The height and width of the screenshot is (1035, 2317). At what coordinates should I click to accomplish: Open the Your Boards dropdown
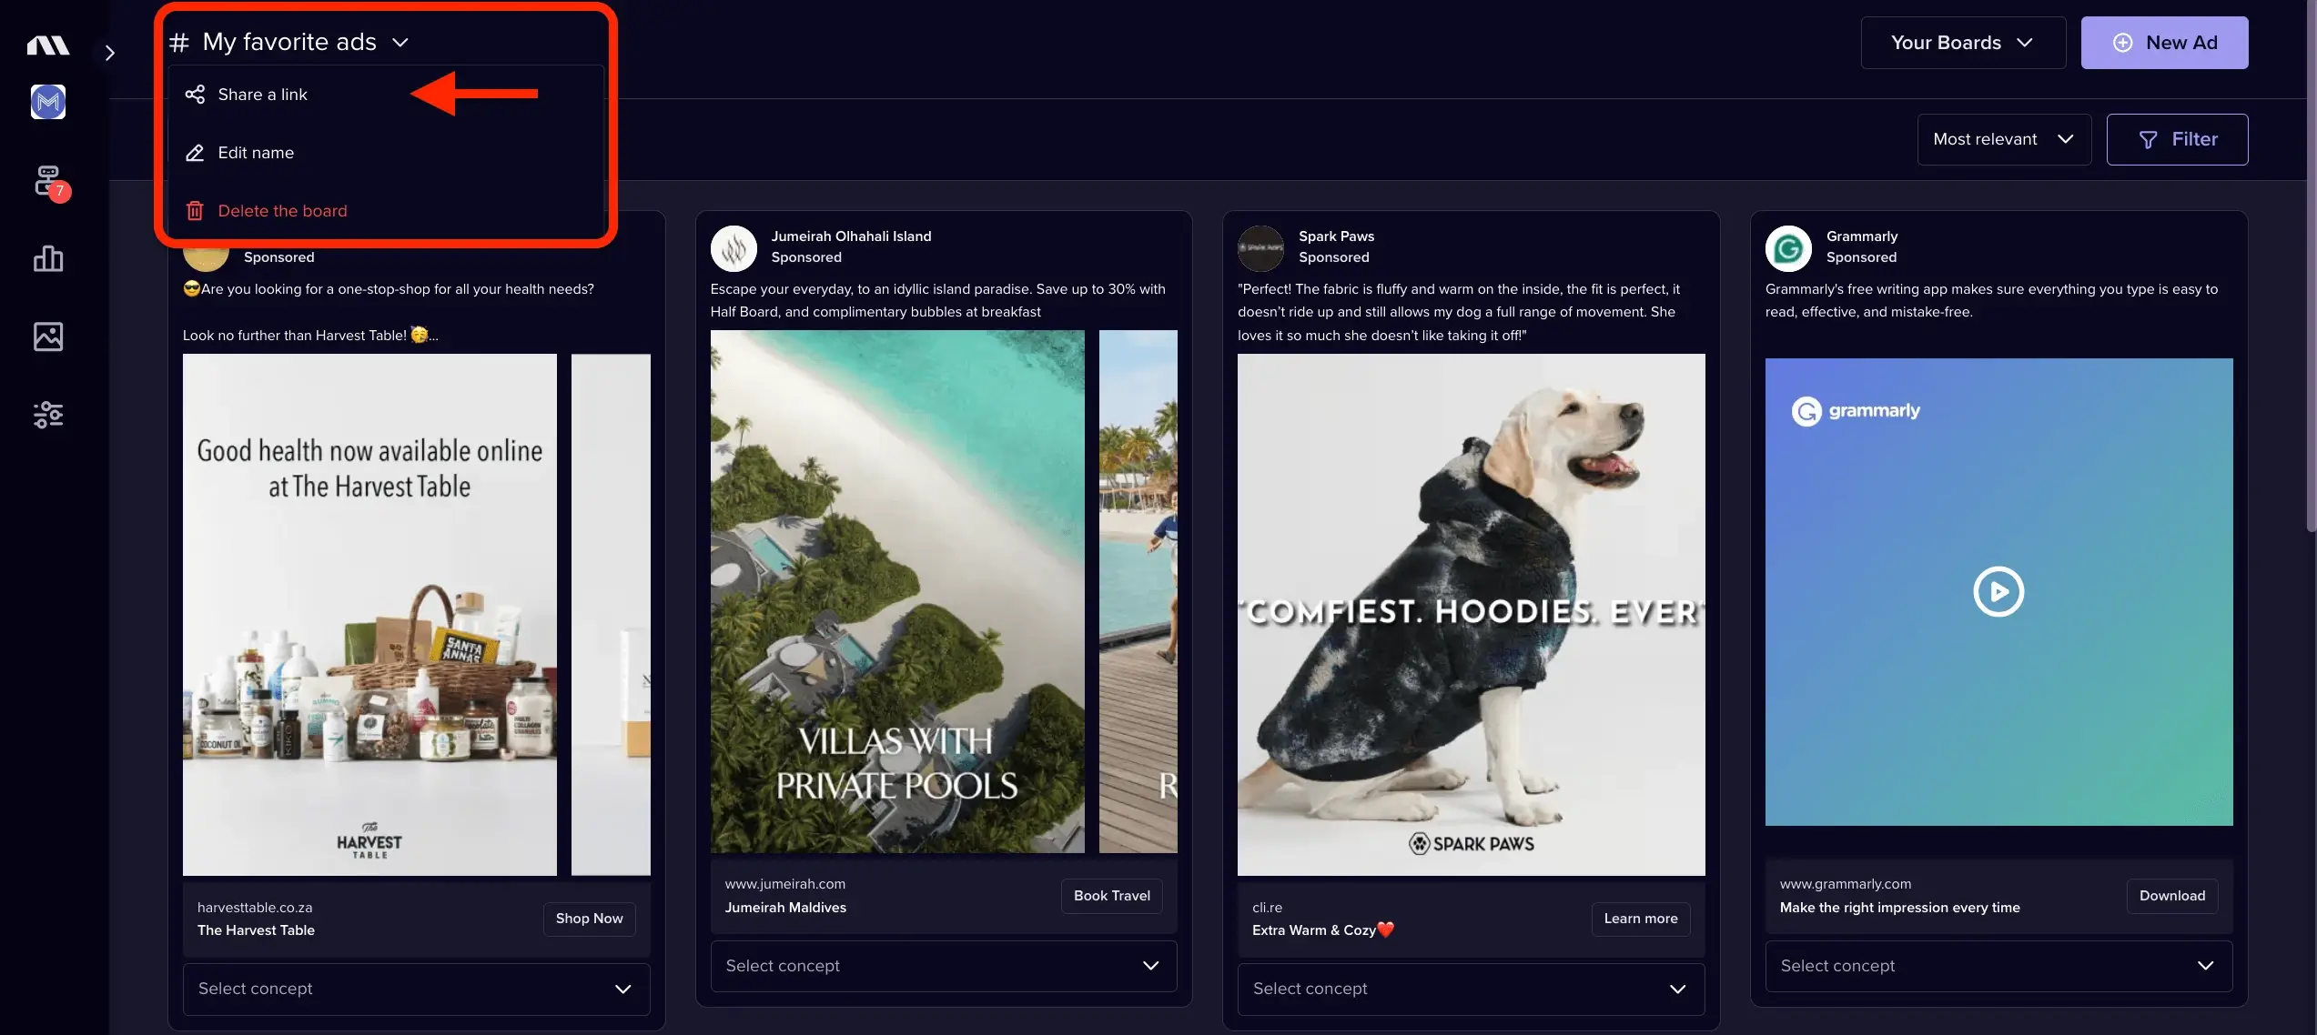[1963, 43]
